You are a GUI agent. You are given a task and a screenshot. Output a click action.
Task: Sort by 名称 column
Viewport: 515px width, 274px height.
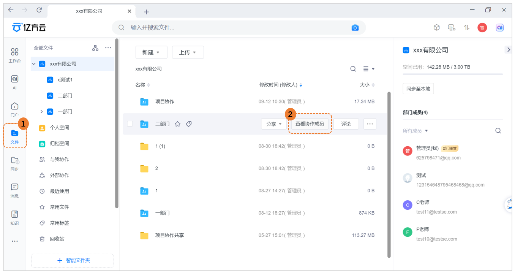click(x=143, y=85)
